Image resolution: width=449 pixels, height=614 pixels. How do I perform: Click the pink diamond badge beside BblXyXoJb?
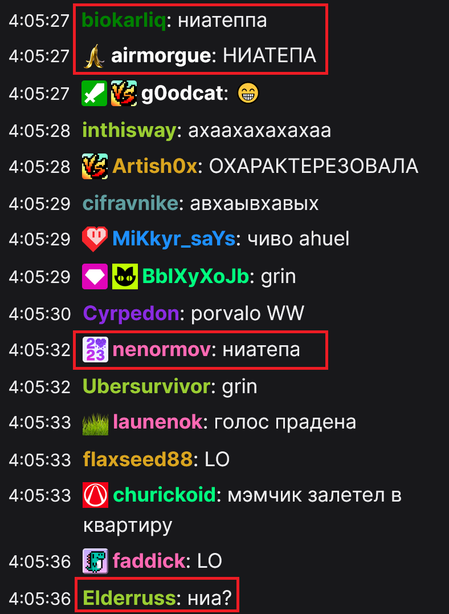(x=95, y=276)
